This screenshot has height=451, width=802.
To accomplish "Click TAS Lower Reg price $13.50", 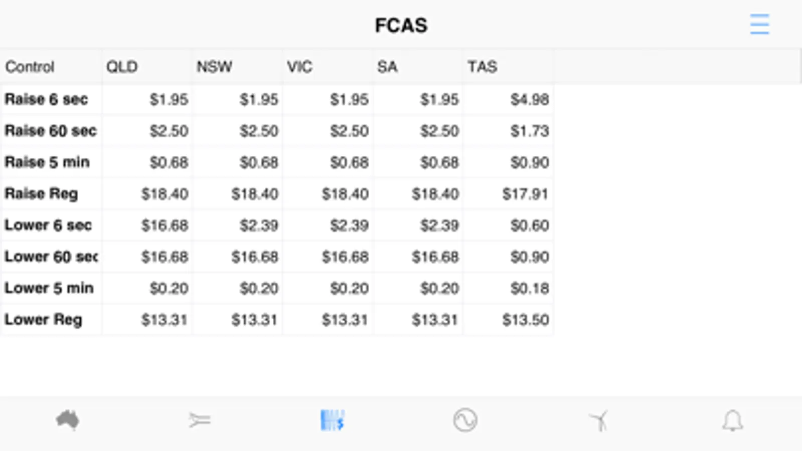I will pos(526,320).
